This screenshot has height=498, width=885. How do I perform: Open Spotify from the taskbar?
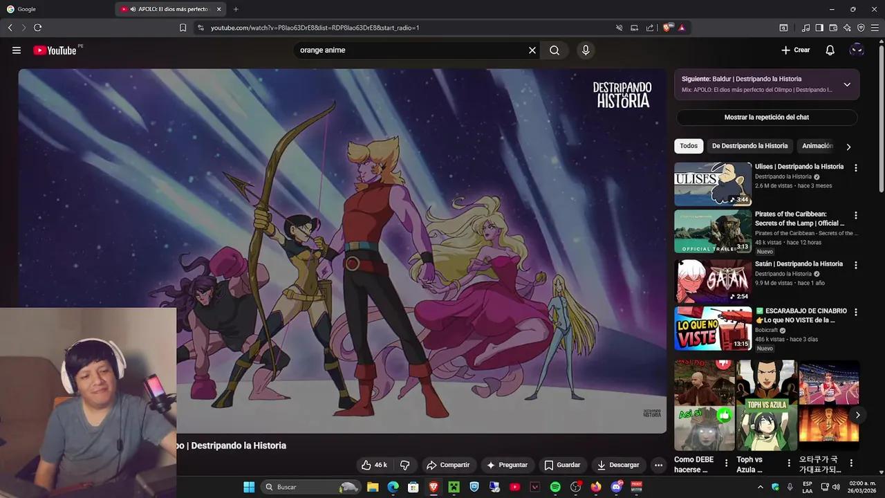click(555, 487)
